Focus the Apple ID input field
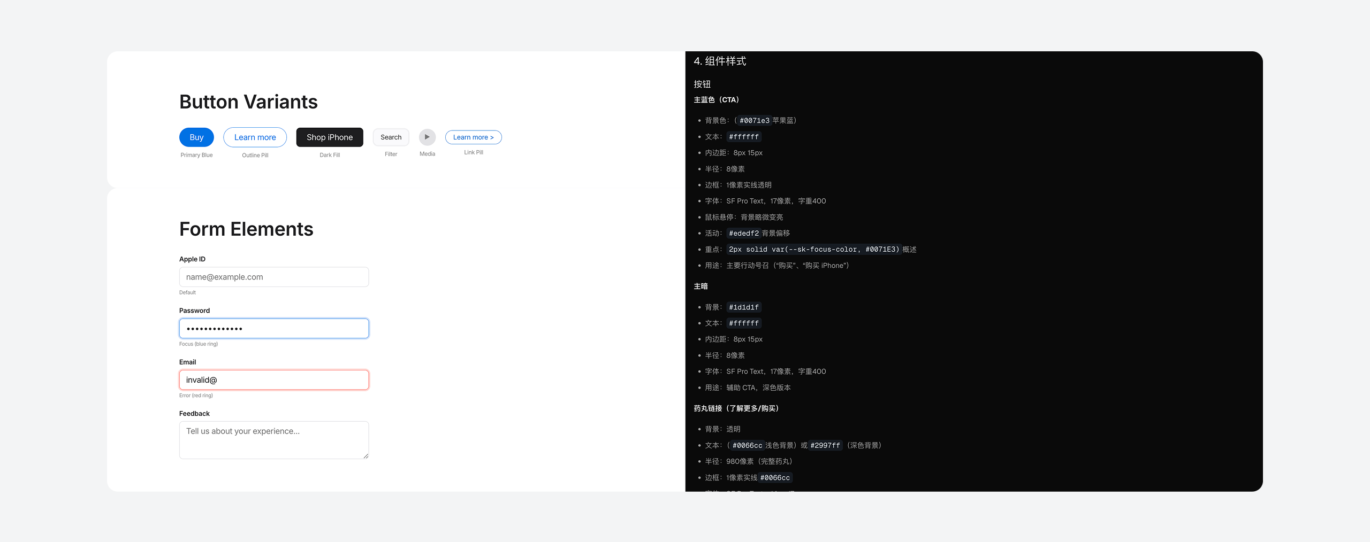This screenshot has width=1370, height=542. coord(273,277)
